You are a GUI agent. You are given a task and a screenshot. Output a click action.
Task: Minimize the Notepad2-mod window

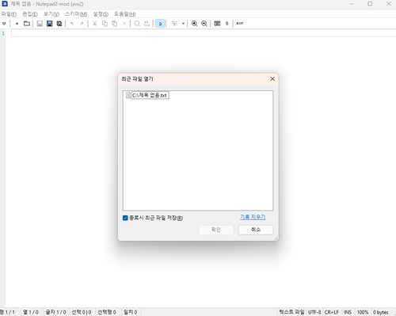352,4
